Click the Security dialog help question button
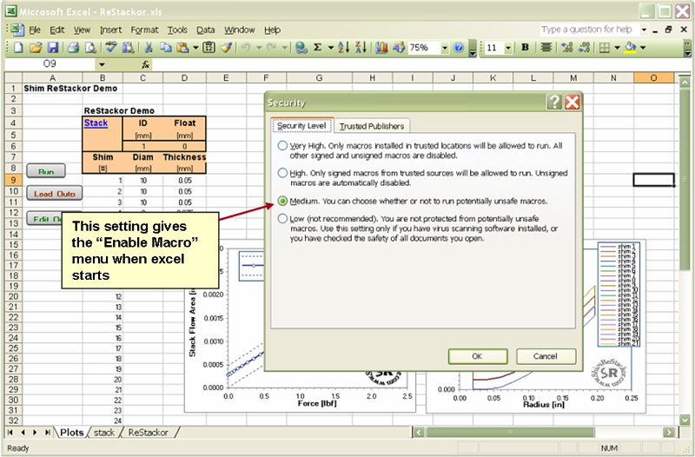 554,103
